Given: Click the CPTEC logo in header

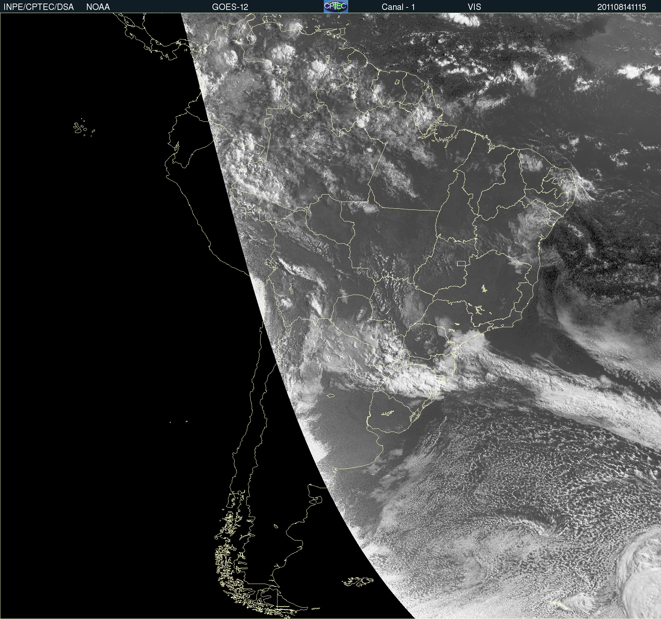Looking at the screenshot, I should coord(336,6).
